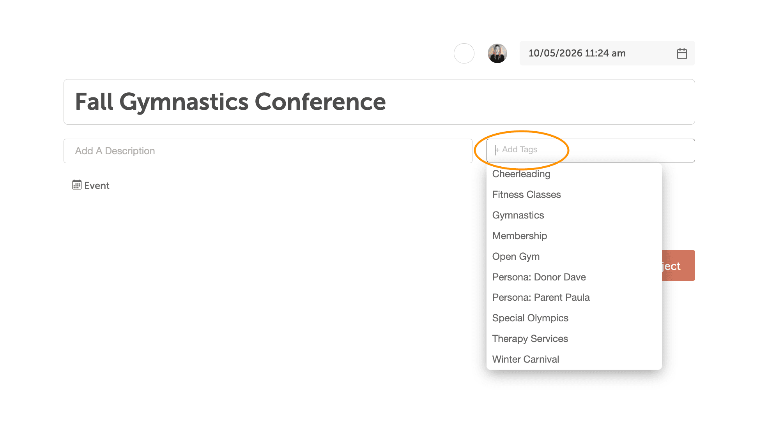Click the user profile avatar photo
This screenshot has height=423, width=768.
[497, 53]
